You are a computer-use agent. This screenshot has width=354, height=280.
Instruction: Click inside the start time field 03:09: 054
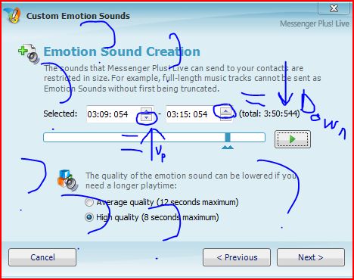click(113, 114)
